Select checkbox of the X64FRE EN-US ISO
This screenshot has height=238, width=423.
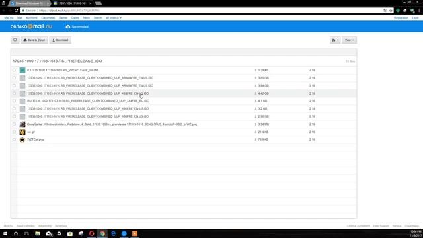(14, 93)
